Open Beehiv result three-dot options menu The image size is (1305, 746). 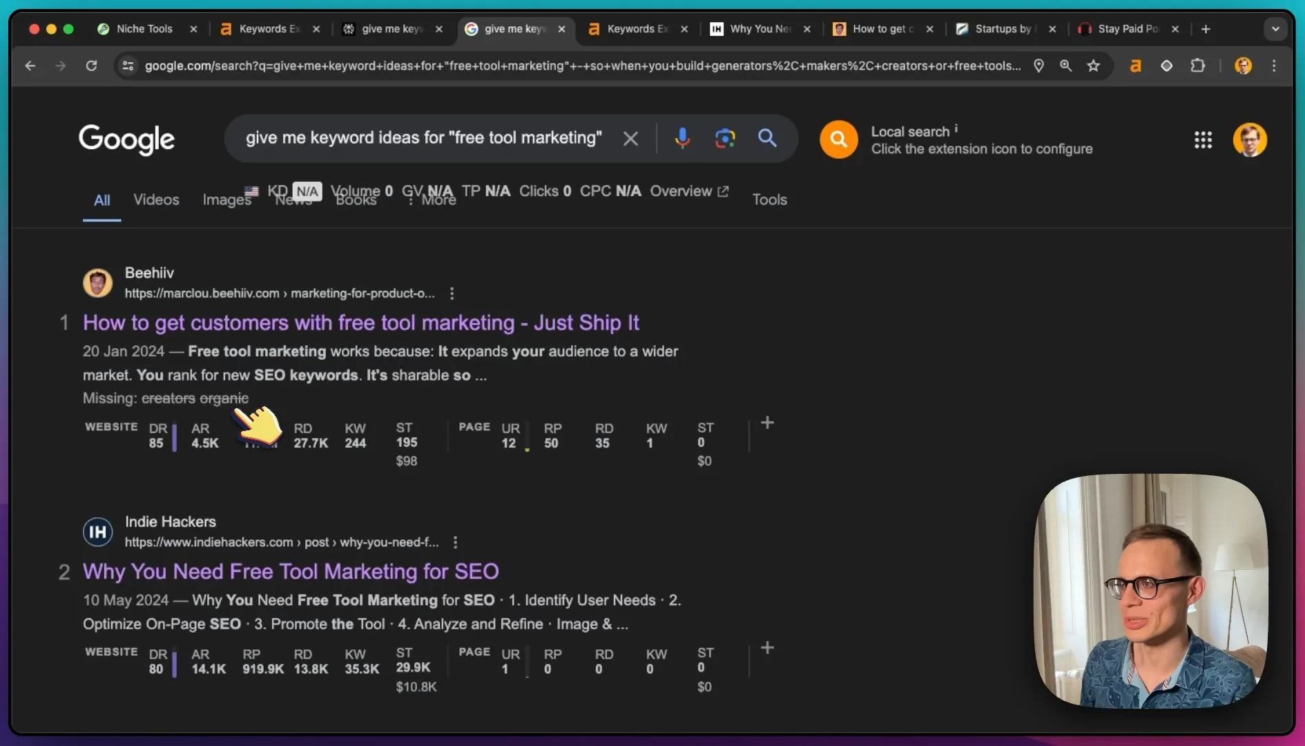[x=452, y=294]
